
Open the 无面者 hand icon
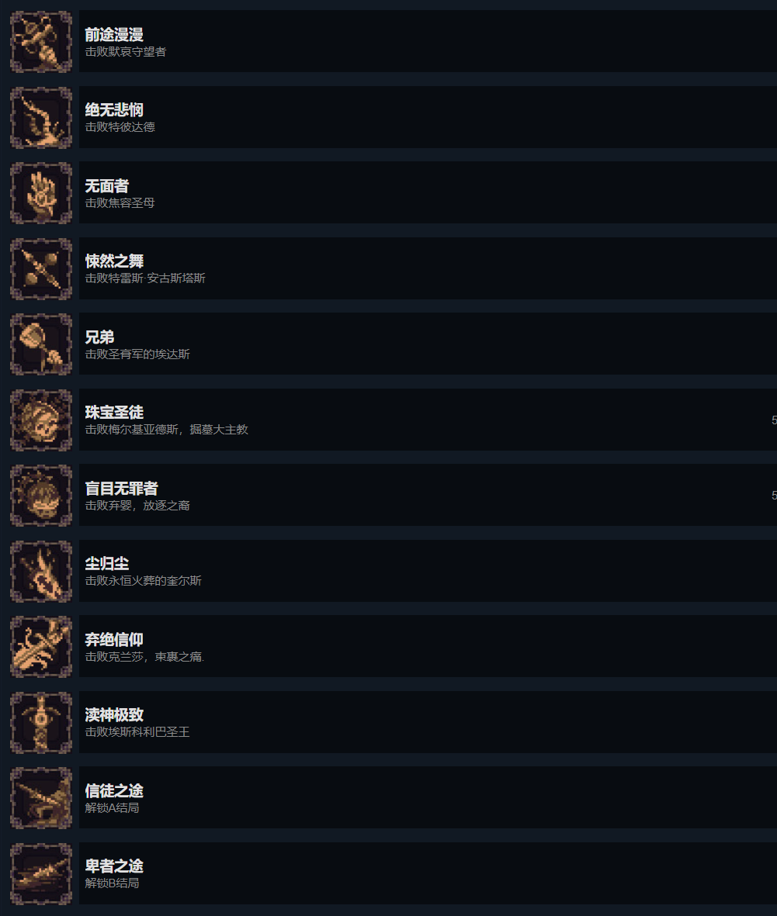click(41, 193)
